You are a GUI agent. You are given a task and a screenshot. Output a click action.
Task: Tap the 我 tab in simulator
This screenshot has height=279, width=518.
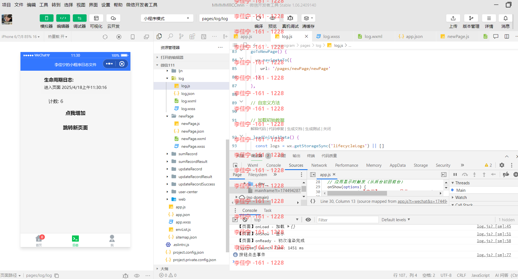tap(112, 240)
